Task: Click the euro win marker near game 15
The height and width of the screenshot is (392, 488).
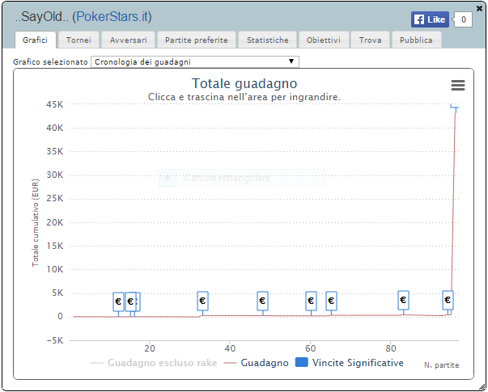Action: tap(130, 301)
